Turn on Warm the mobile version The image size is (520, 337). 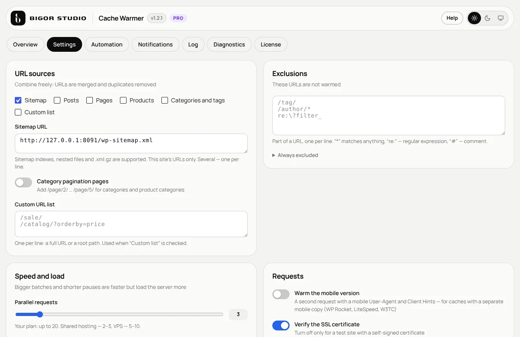(x=281, y=294)
